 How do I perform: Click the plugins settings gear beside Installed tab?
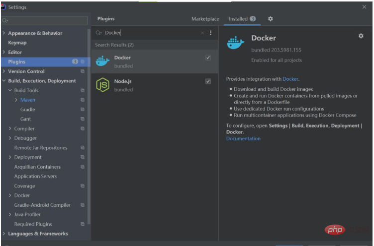(270, 19)
